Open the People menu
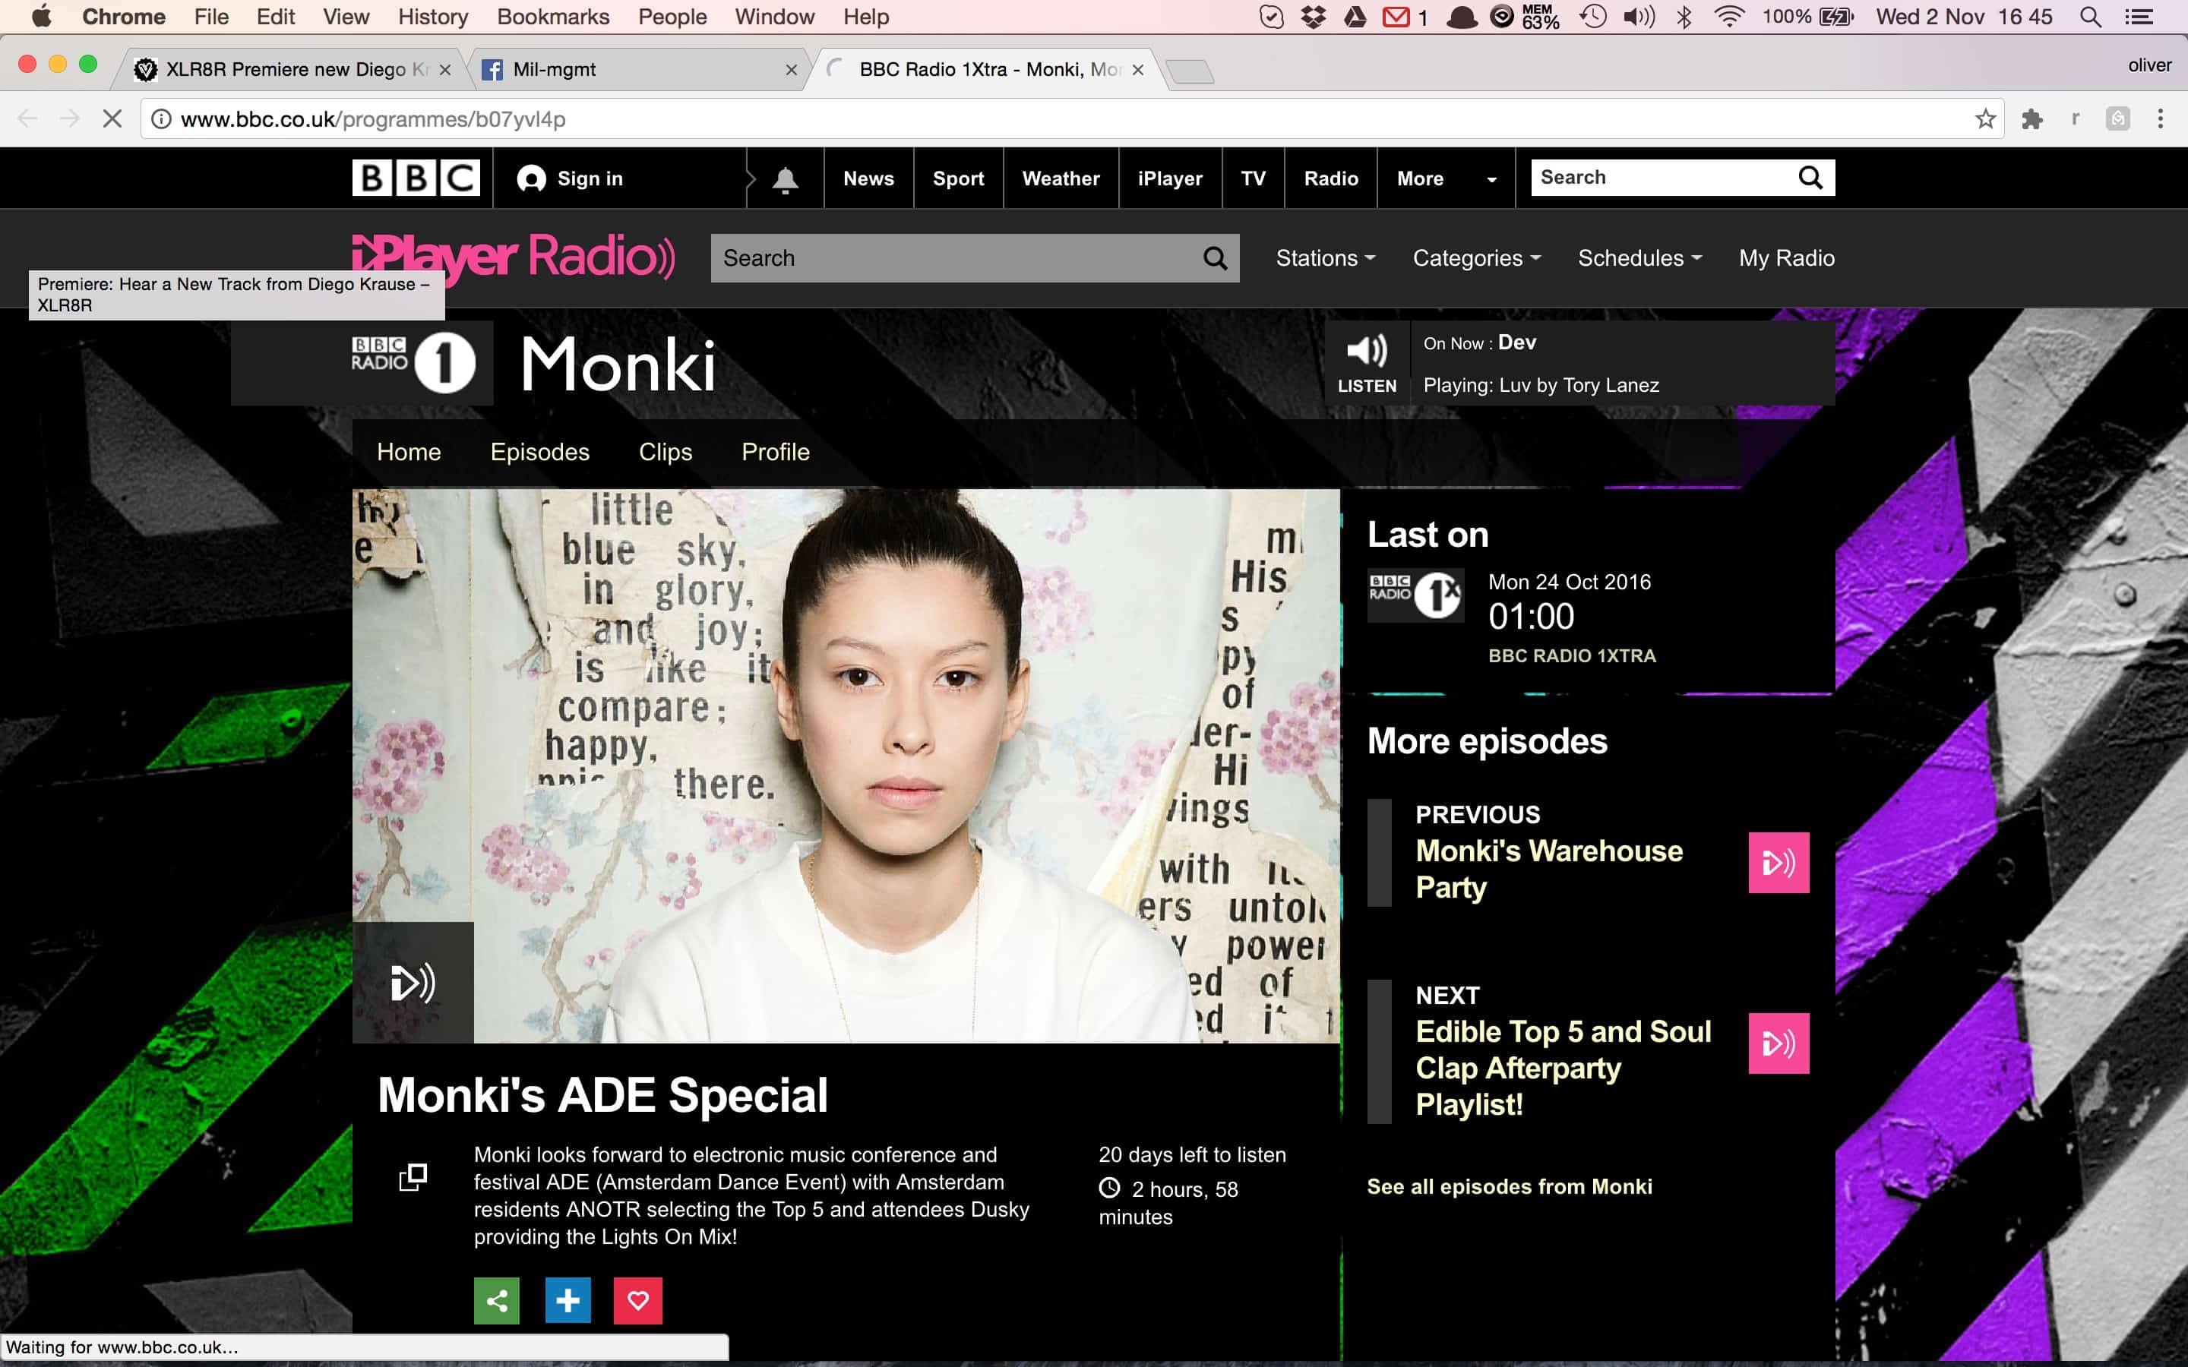The width and height of the screenshot is (2188, 1367). pyautogui.click(x=672, y=17)
